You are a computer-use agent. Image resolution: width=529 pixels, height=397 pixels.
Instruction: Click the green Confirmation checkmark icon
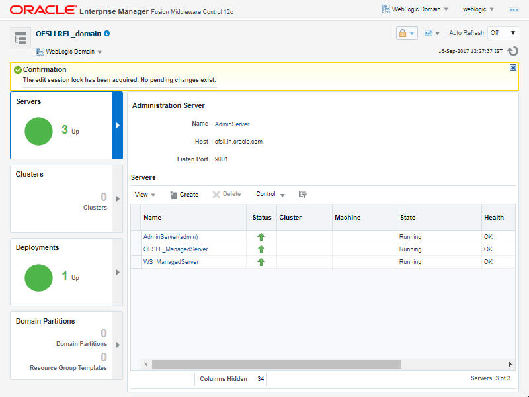(x=18, y=70)
